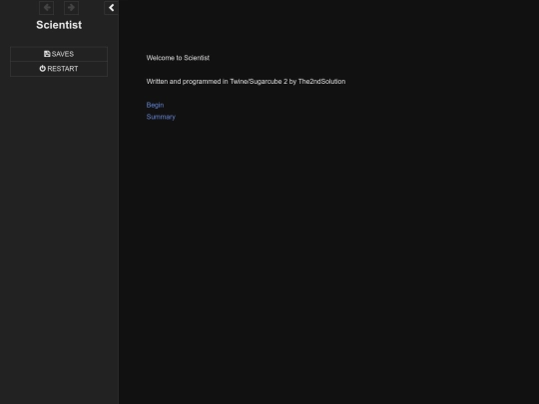Collapse the sidebar with the chevron

tap(111, 8)
